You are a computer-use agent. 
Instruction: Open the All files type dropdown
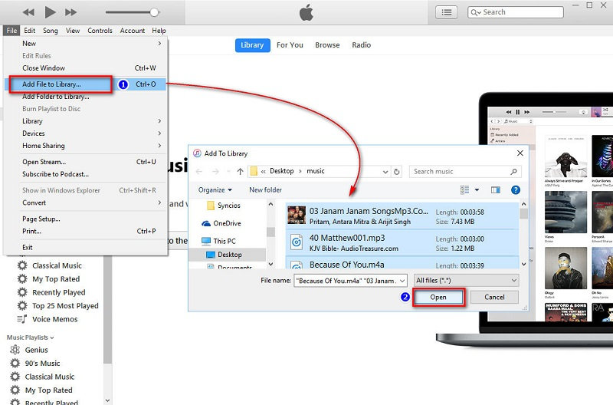(x=467, y=281)
